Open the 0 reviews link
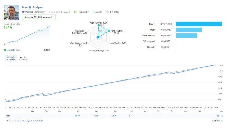 tap(66, 12)
